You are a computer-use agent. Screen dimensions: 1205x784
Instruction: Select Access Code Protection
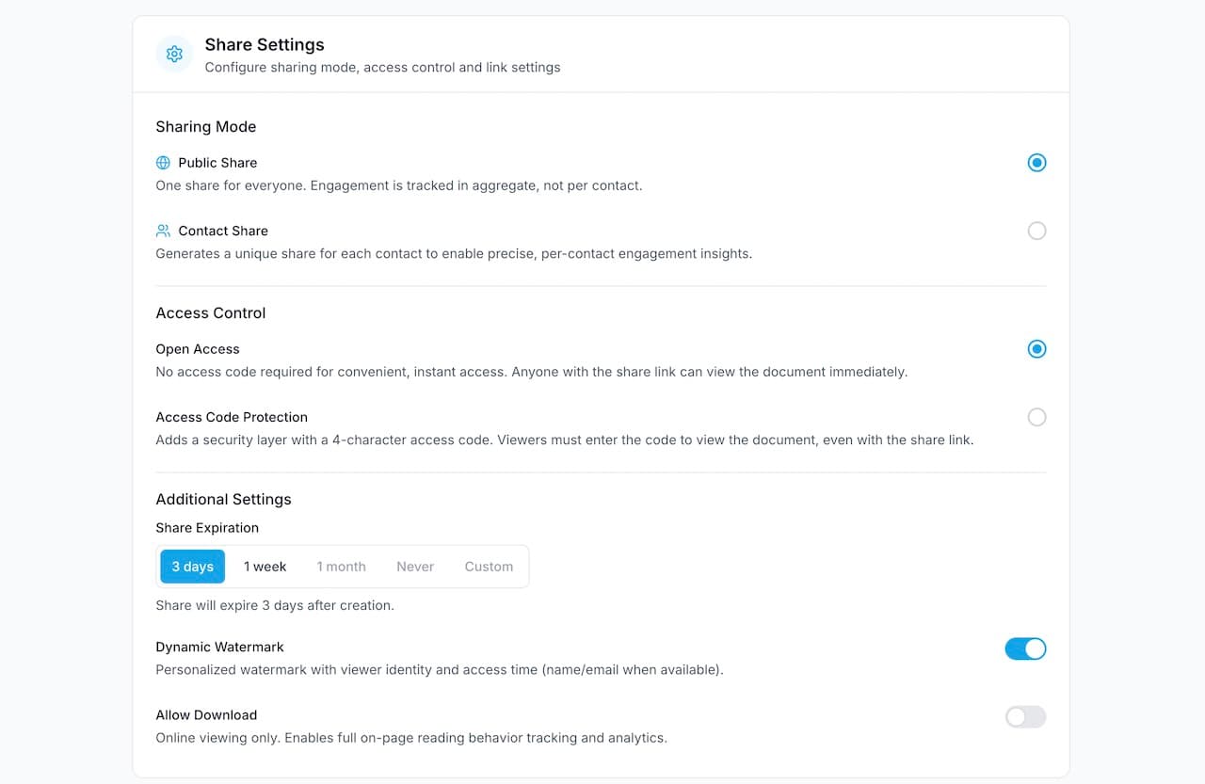point(1036,417)
